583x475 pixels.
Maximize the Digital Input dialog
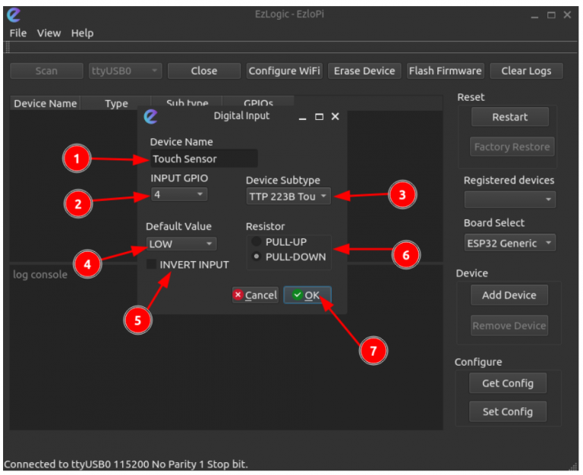click(319, 117)
